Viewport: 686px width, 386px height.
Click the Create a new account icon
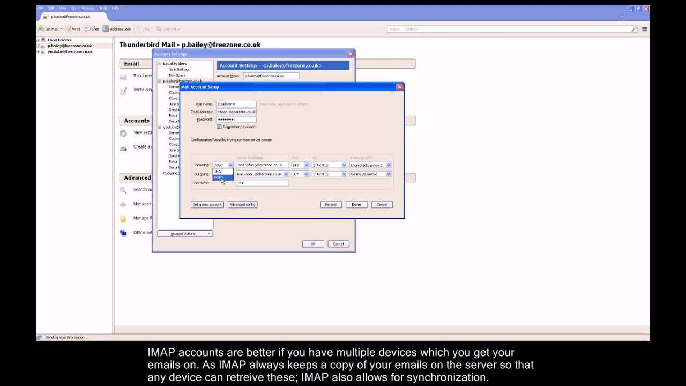point(123,147)
